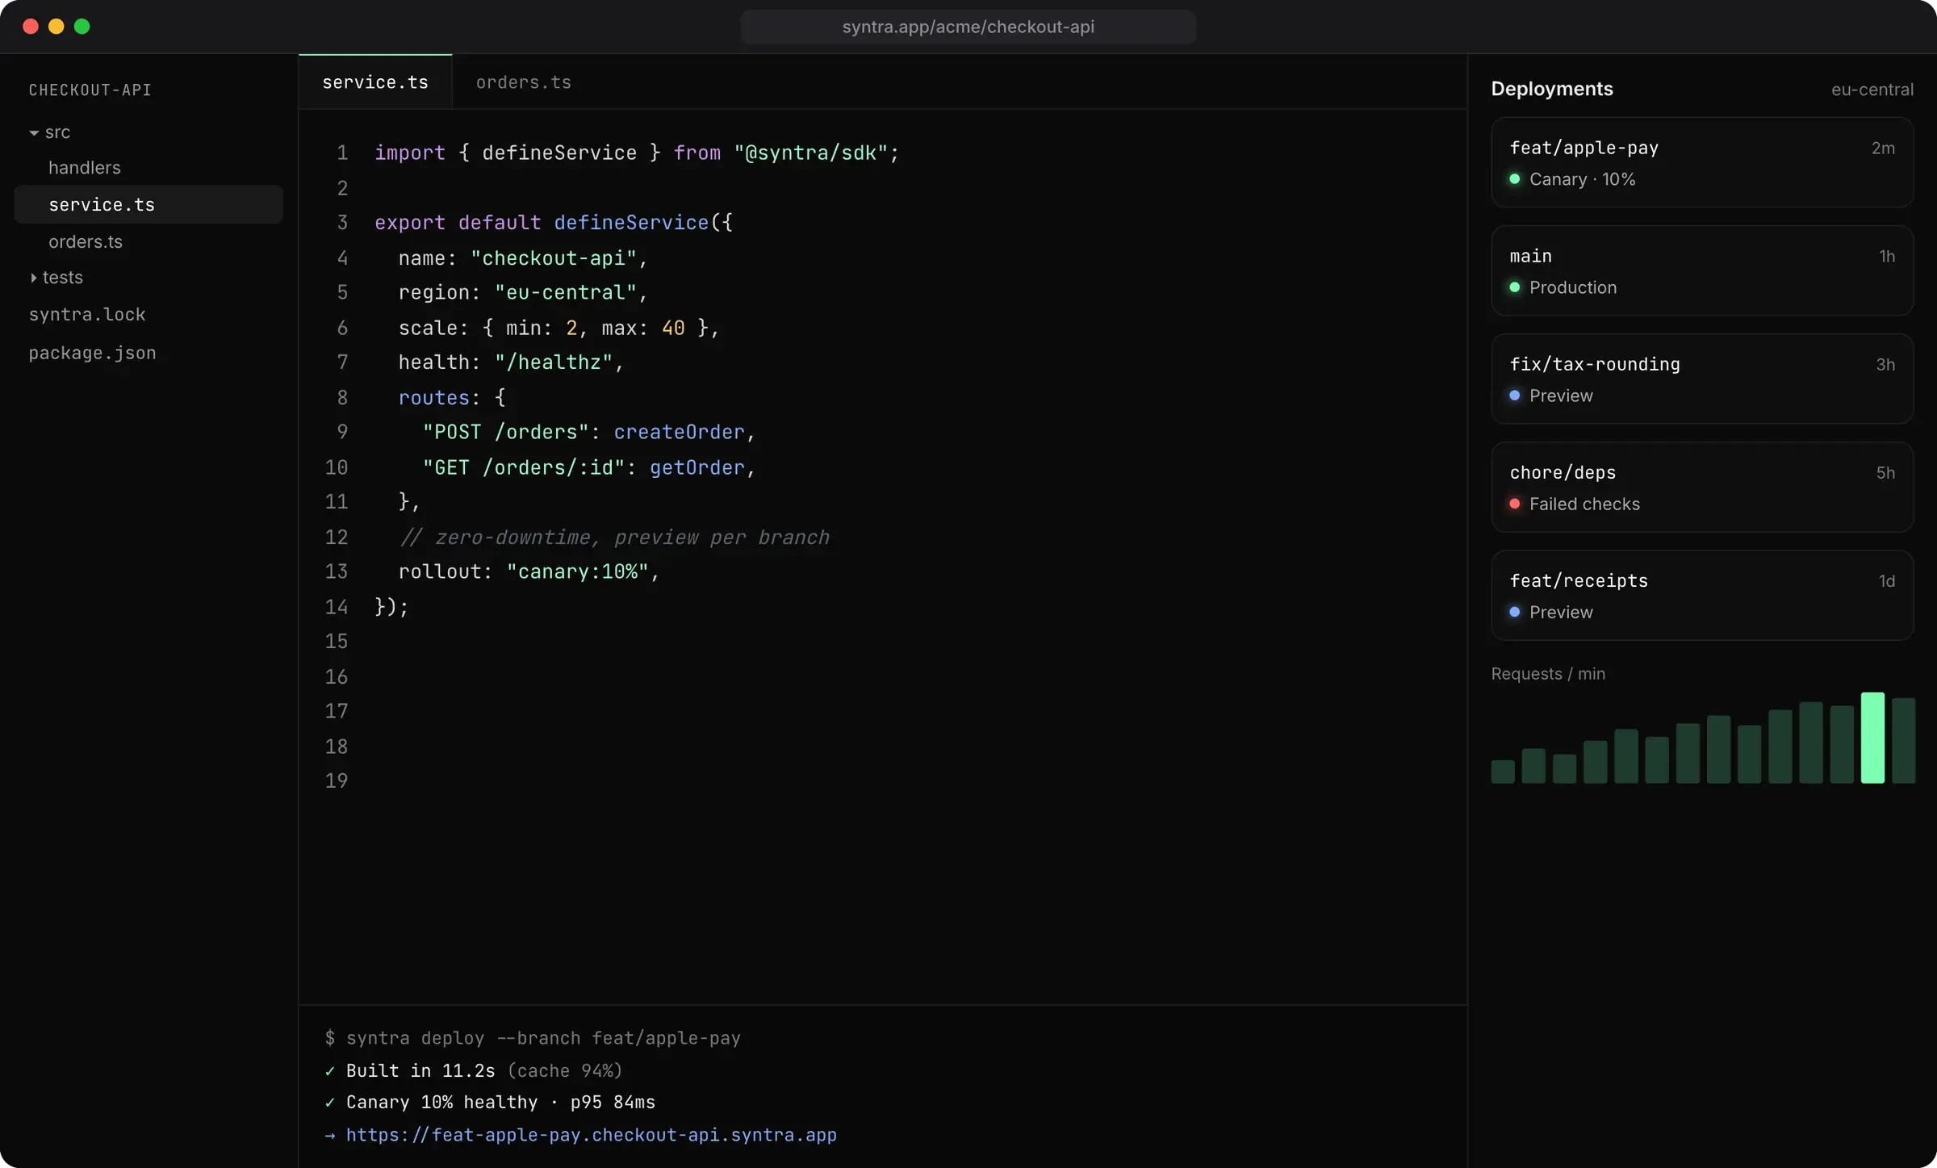Click the "eu-central" region string in code
Image resolution: width=1937 pixels, height=1168 pixels.
pyautogui.click(x=566, y=292)
